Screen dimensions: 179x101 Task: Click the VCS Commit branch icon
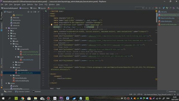(167, 8)
